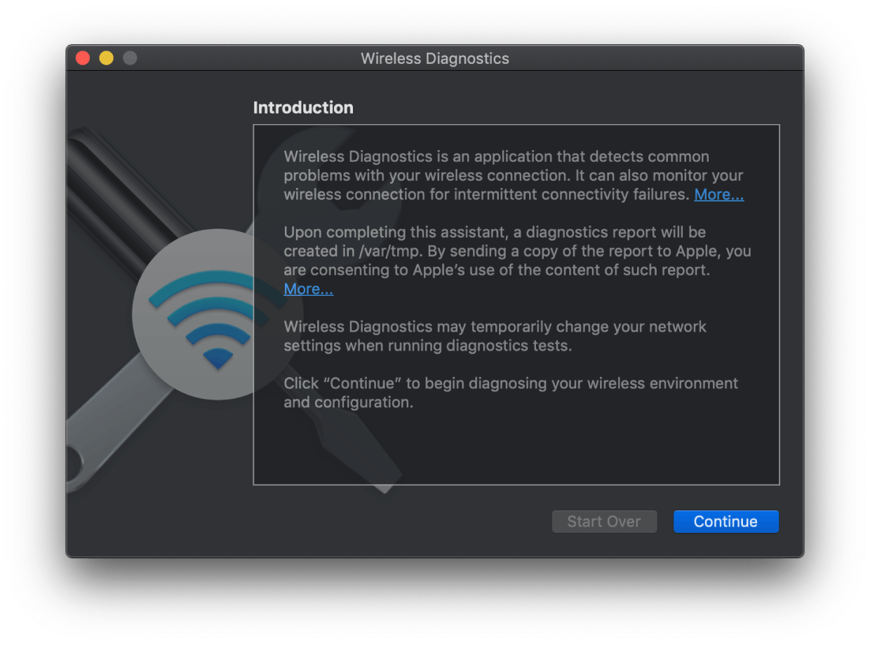
Task: Close the Wireless Diagnostics window
Action: coord(83,58)
